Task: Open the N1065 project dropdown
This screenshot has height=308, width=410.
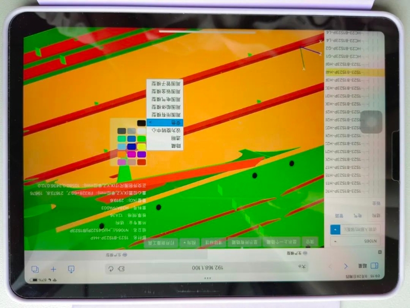Action: point(356,241)
